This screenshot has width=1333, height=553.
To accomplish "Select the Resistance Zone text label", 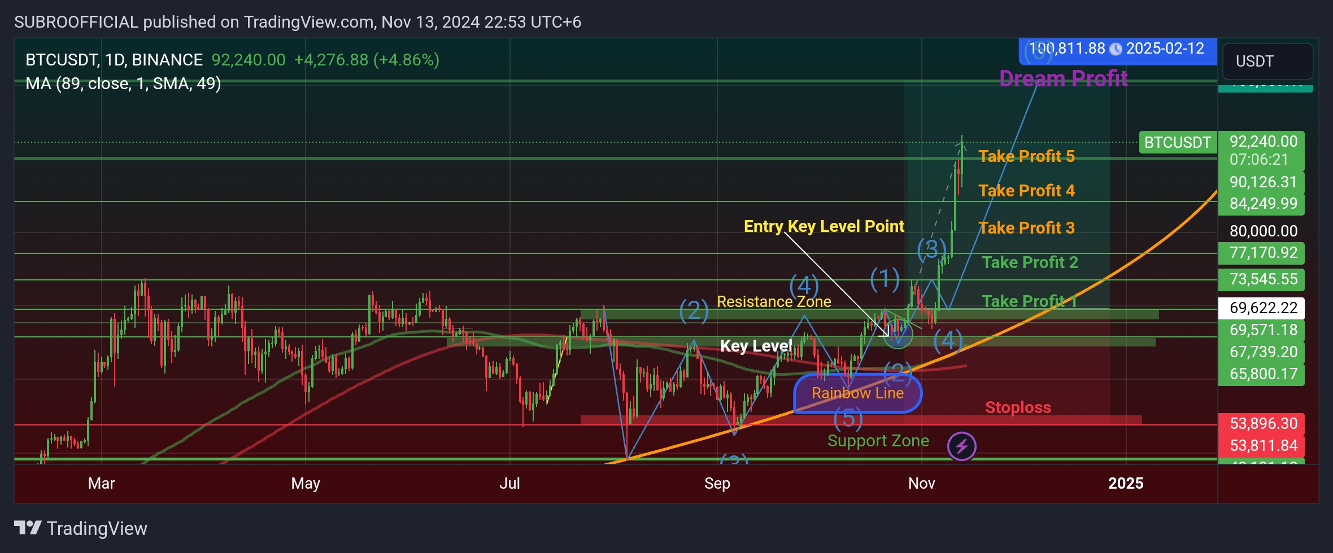I will 774,302.
